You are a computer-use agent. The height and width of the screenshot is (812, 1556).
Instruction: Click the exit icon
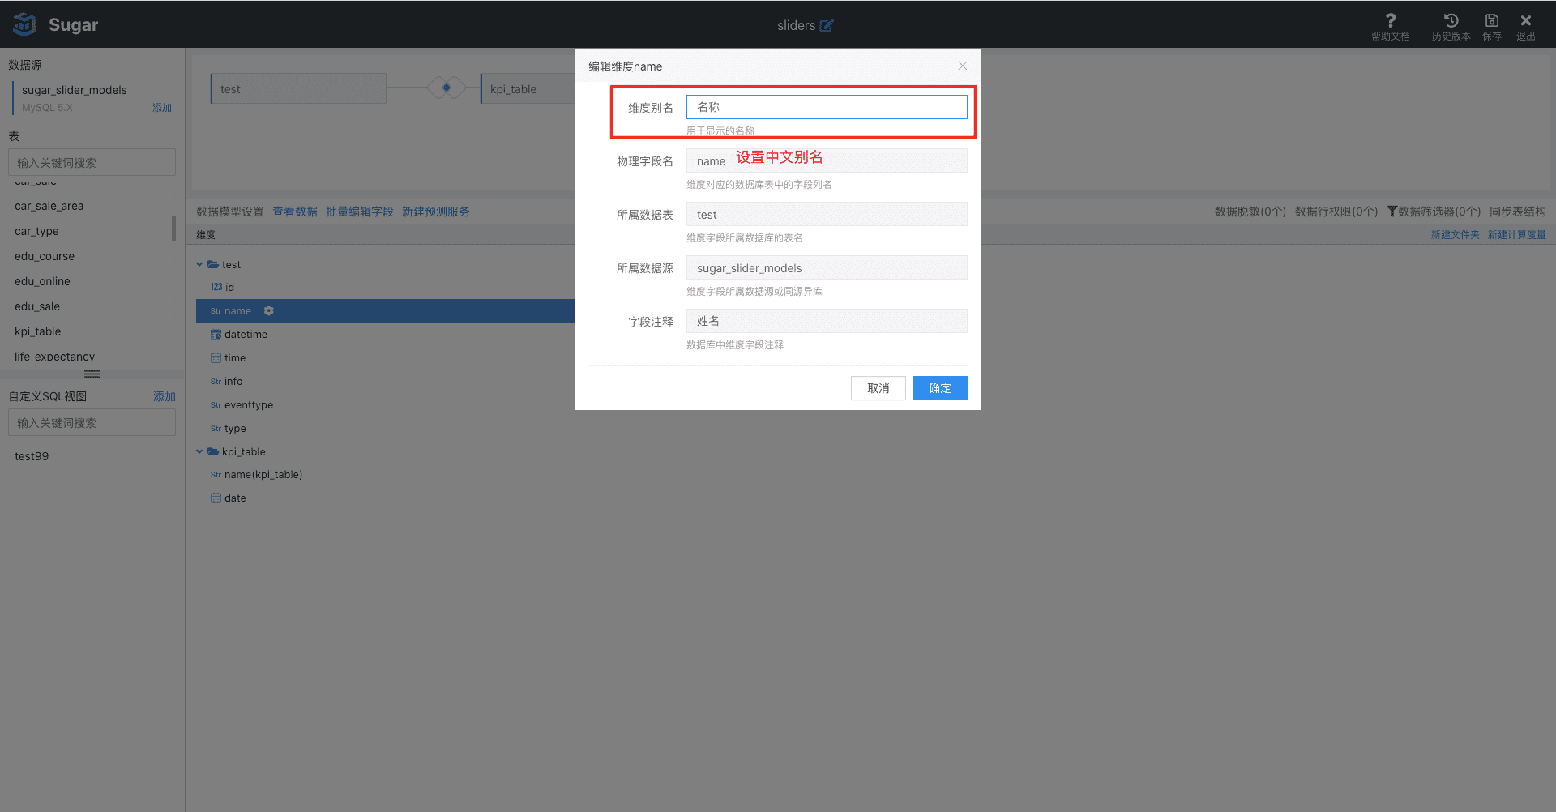point(1526,20)
